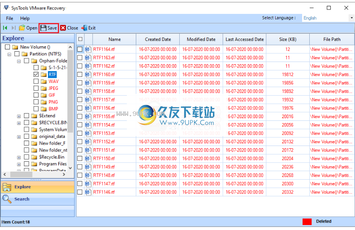355x230 pixels.
Task: Check the box for RTF1164.rtf
Action: click(x=80, y=49)
